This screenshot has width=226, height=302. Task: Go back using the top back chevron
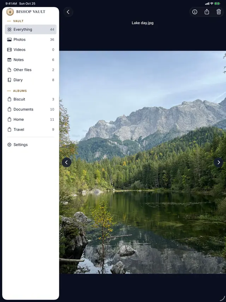[68, 12]
